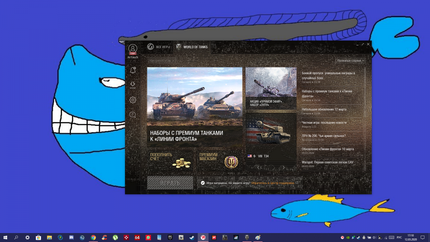Screen dimensions: 430x242
Task: Open the Windows notification center icon
Action: (x=422, y=237)
